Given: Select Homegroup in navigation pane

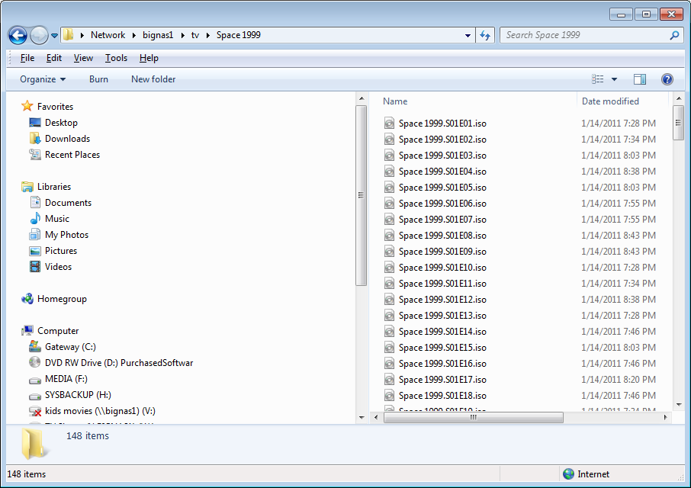Looking at the screenshot, I should (62, 299).
